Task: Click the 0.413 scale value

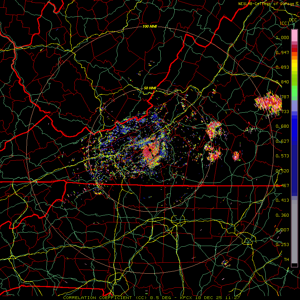Action: [x=282, y=200]
